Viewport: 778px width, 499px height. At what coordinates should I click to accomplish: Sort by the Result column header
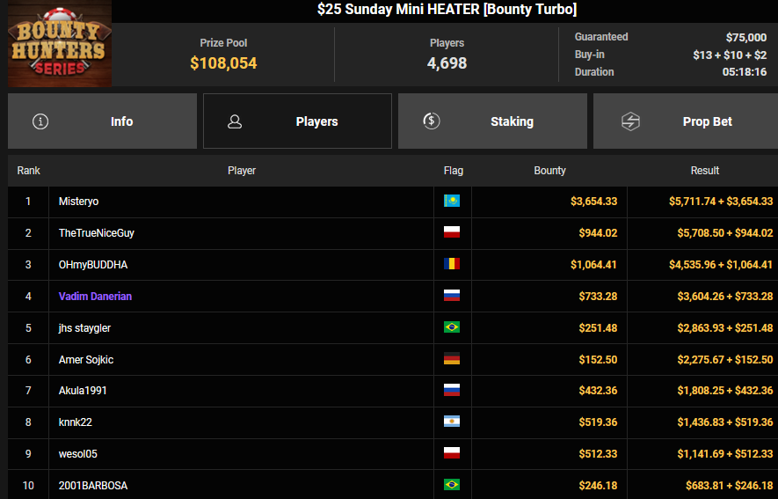click(704, 171)
